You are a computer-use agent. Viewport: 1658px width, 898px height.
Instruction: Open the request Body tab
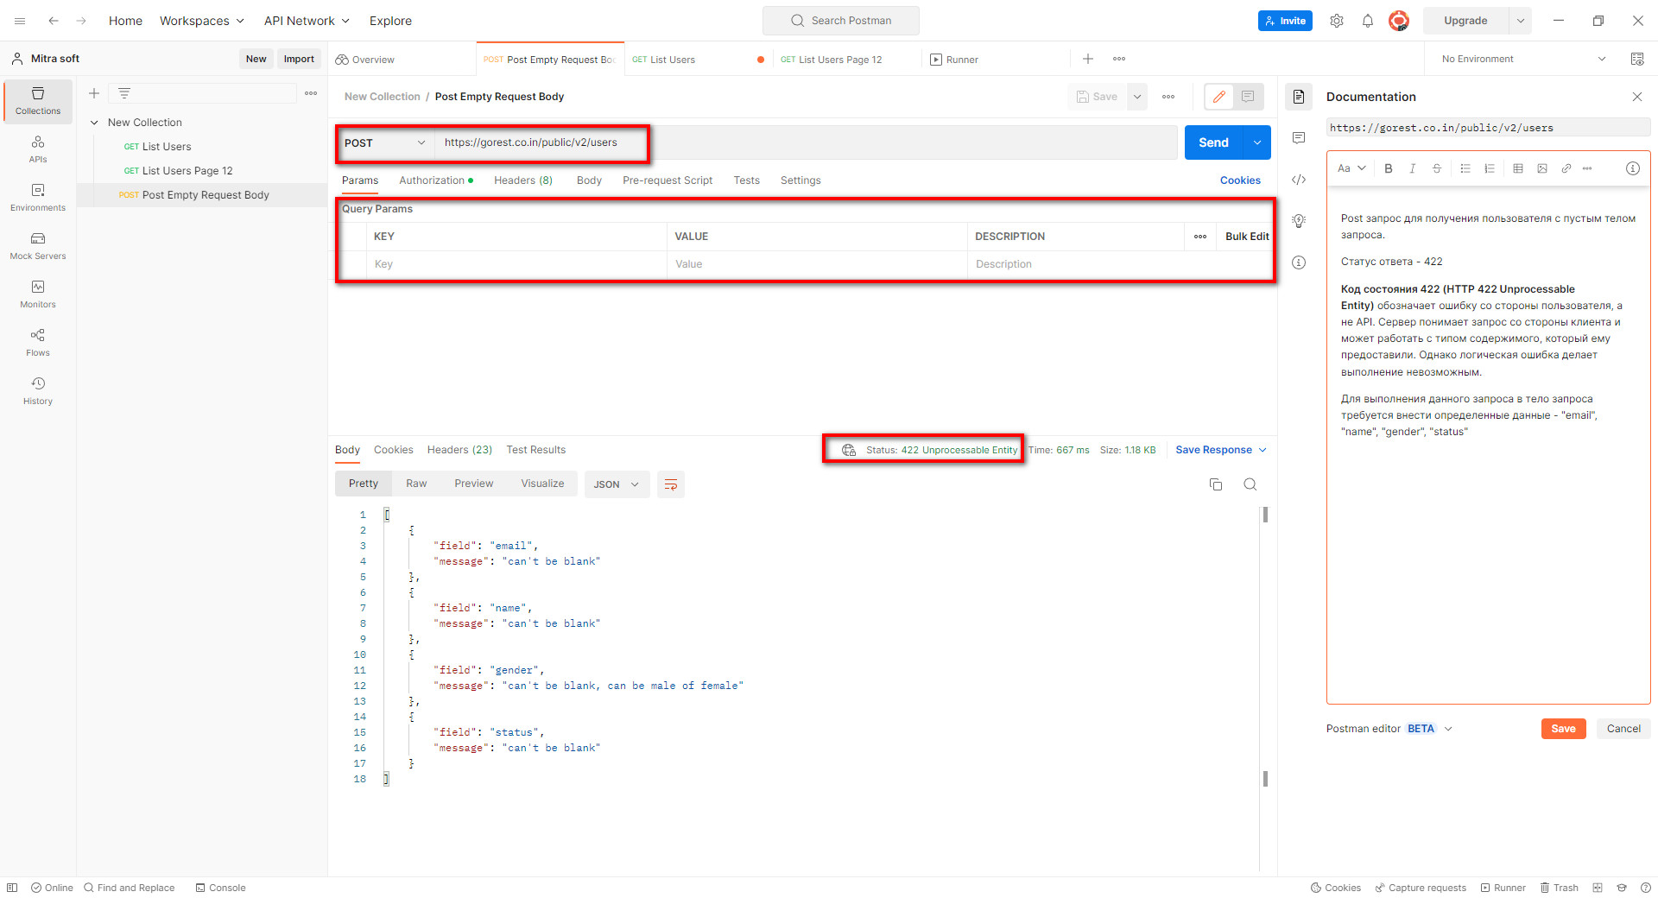click(x=589, y=180)
